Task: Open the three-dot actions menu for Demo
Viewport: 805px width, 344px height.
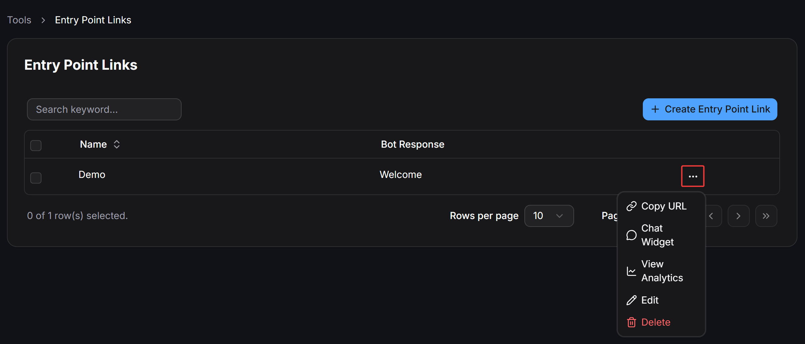Action: (x=692, y=176)
